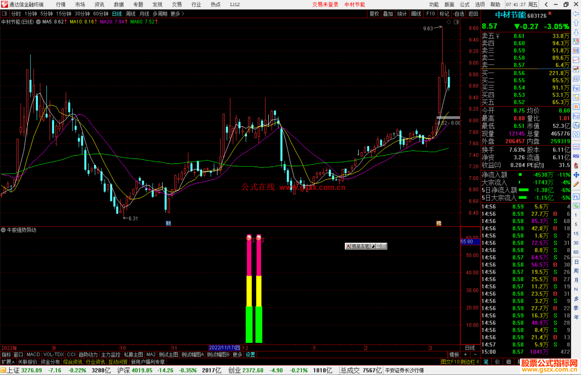Click the back arrow icon in right sidebar

coord(576,13)
